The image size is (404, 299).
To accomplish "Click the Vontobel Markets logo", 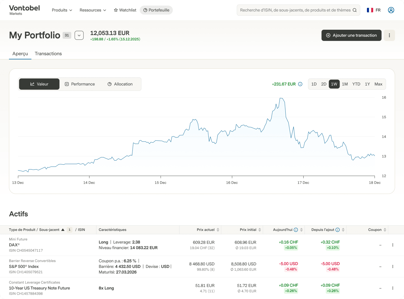I will [25, 10].
